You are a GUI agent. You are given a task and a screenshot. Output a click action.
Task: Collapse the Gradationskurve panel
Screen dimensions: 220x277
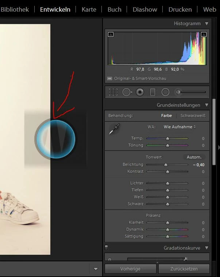[x=207, y=248]
